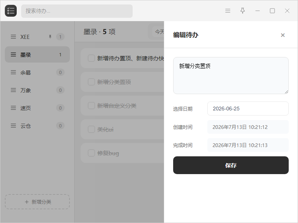Click the pin icon next to XEE category

50,37
